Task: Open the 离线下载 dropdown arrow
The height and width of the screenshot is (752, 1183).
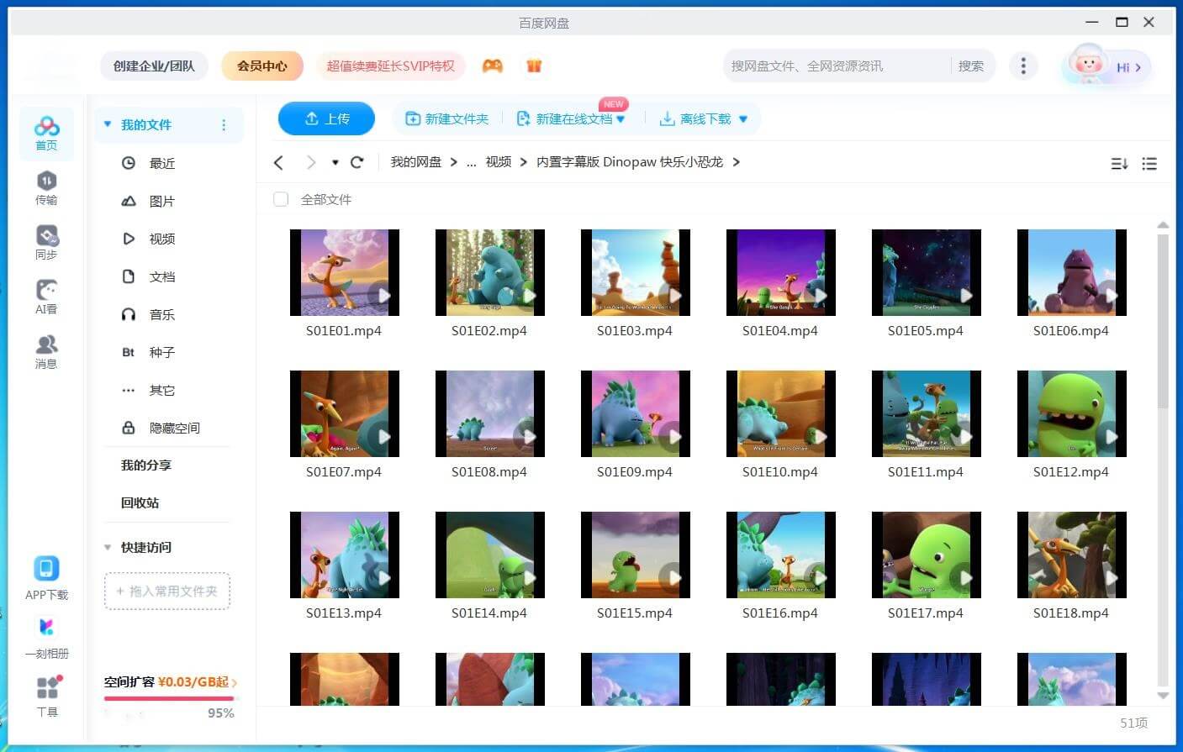Action: point(743,119)
